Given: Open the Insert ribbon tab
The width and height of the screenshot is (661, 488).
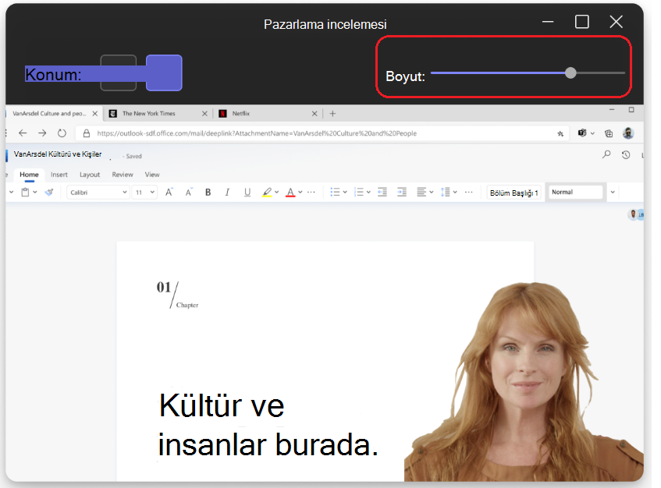Looking at the screenshot, I should [x=59, y=175].
